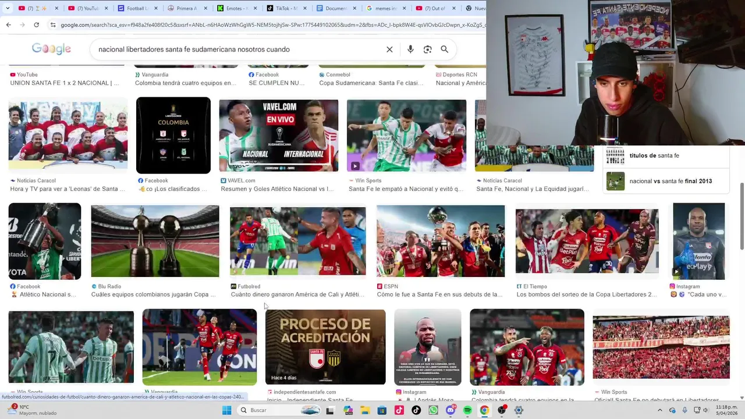The image size is (745, 419).
Task: Open the Futbolred América de Cali image
Action: click(x=297, y=241)
